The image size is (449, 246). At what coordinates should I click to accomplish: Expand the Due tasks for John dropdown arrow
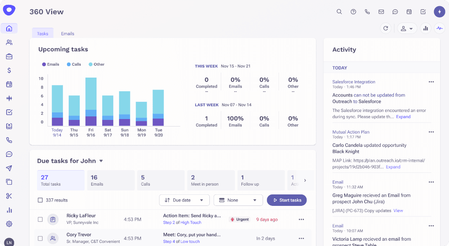101,161
